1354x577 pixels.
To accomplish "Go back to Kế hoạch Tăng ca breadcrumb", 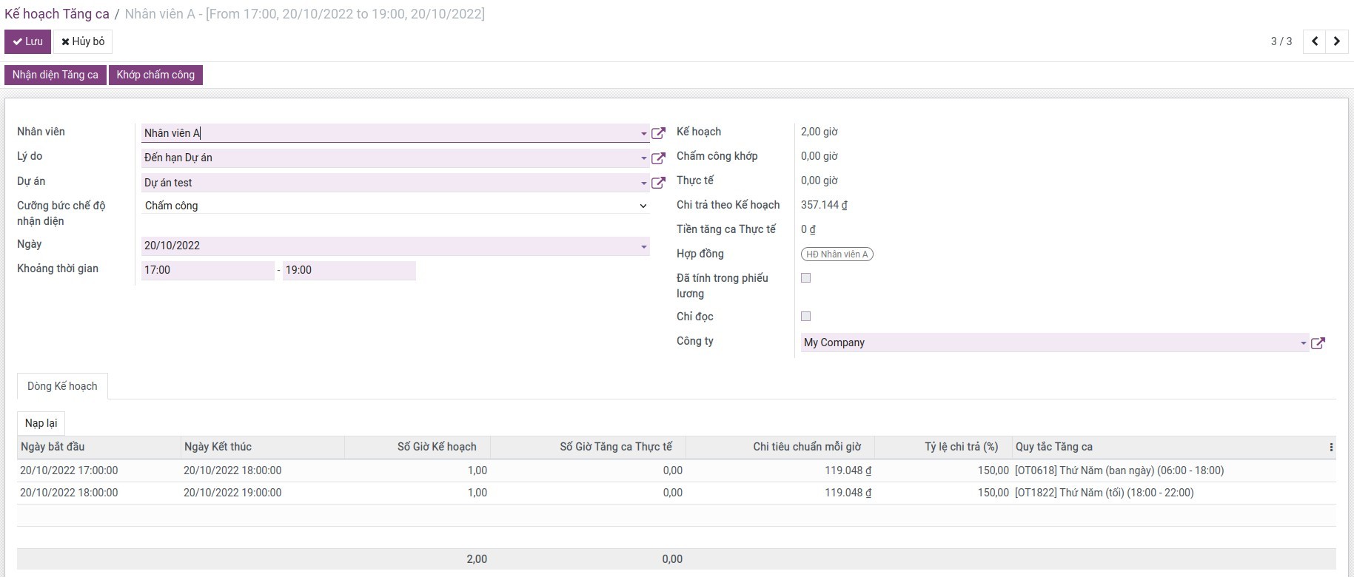I will point(57,14).
